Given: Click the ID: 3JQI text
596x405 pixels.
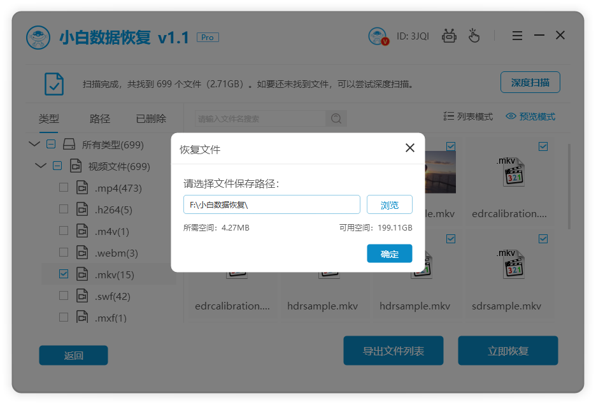Looking at the screenshot, I should click(x=413, y=36).
